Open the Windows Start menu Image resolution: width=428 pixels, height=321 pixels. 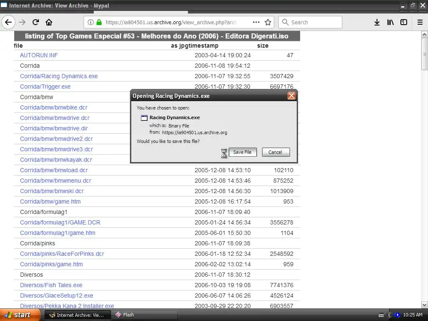[x=20, y=315]
